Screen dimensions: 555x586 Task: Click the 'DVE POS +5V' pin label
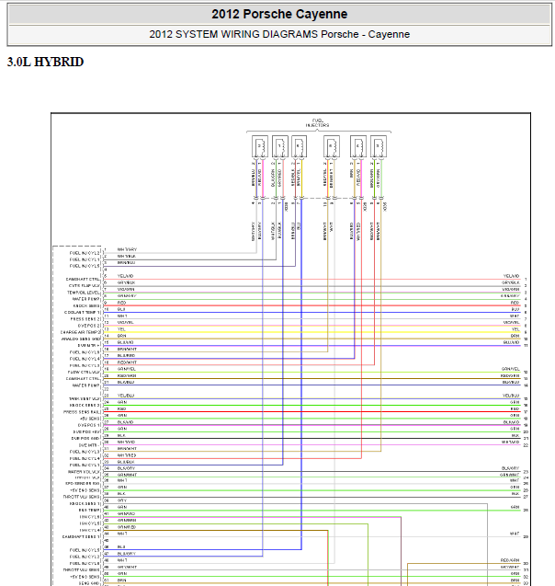click(86, 432)
